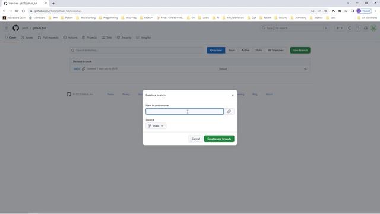Focus the Search branches field
Image resolution: width=380 pixels, height=214 pixels.
pyautogui.click(x=137, y=50)
